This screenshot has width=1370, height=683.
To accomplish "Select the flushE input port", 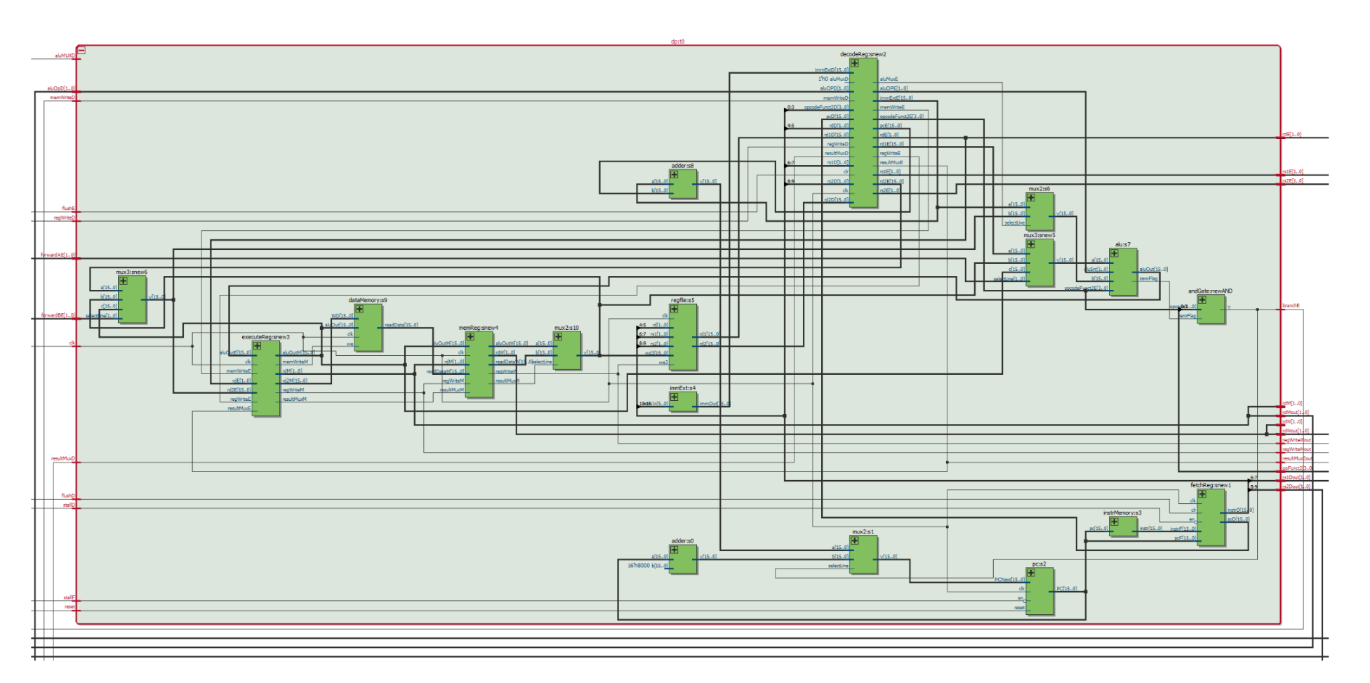I will [x=68, y=208].
